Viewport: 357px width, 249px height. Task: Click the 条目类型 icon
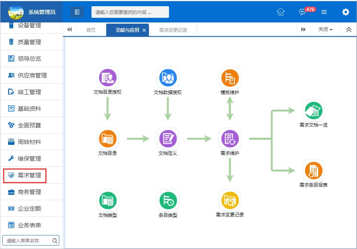click(x=168, y=200)
